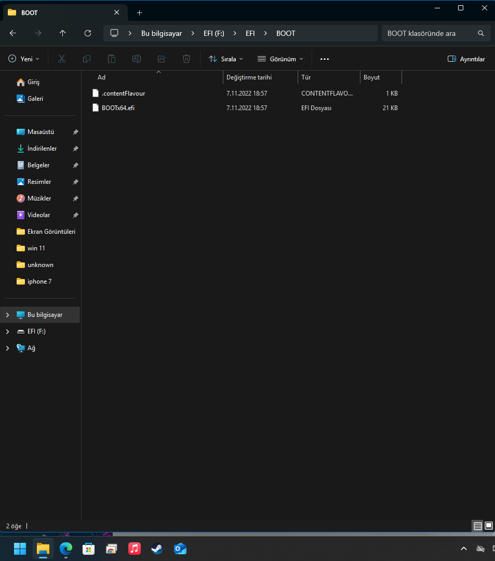This screenshot has width=495, height=561.
Task: Select the BOOTx64.efi file
Action: [118, 108]
